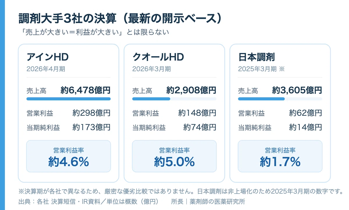Click the 2026年4月期 period label
The width and height of the screenshot is (349, 210).
tap(46, 69)
